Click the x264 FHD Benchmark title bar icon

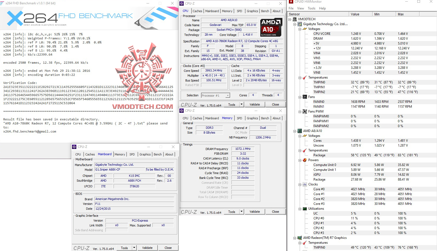click(x=2, y=3)
